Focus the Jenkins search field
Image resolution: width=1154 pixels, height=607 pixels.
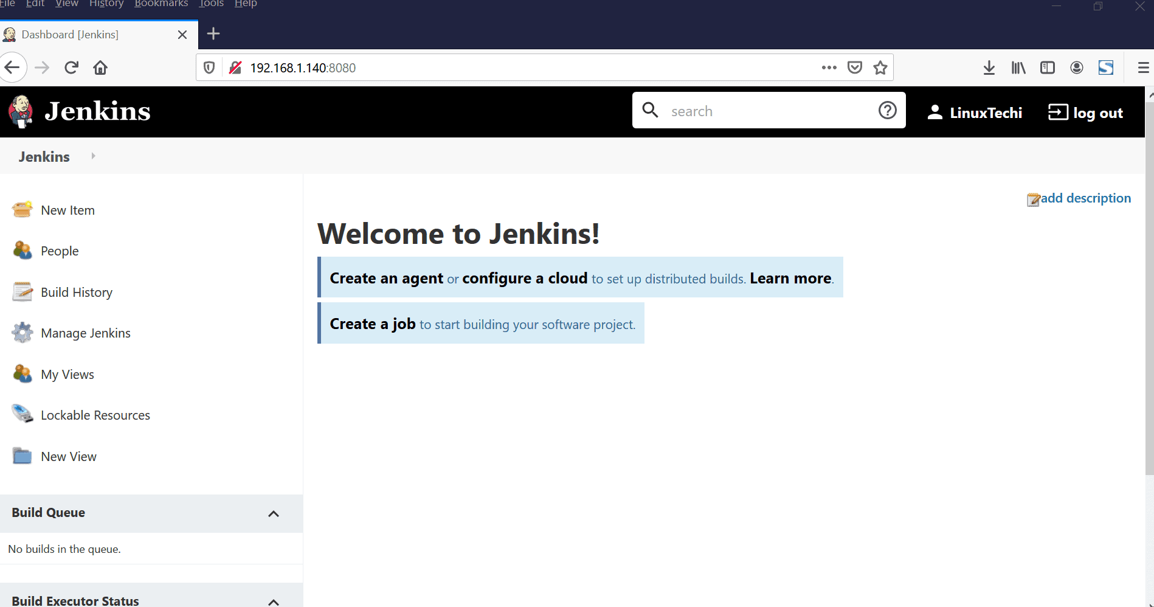(769, 111)
